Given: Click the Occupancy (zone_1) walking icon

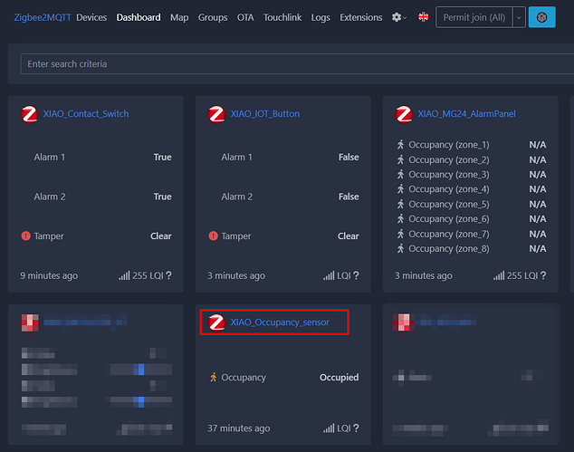Looking at the screenshot, I should 401,145.
